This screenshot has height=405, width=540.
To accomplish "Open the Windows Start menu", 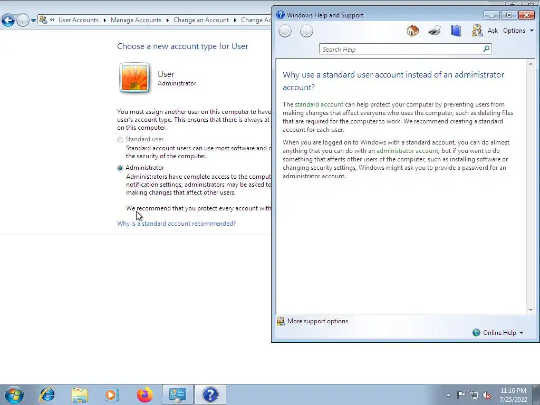I will coord(14,394).
